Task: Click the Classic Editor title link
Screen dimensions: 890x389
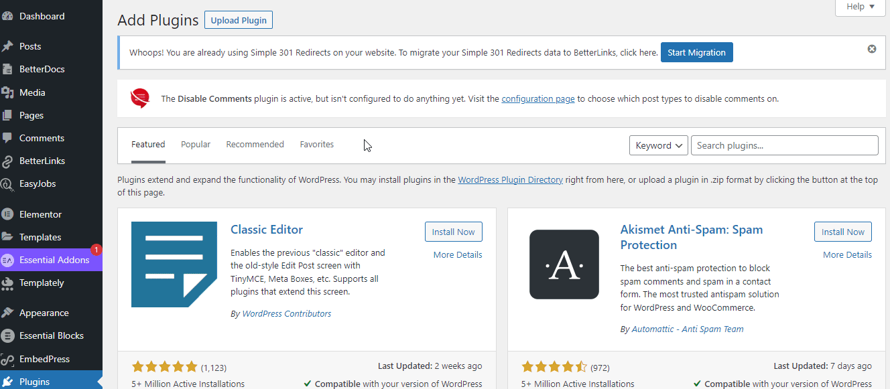Action: pos(267,230)
